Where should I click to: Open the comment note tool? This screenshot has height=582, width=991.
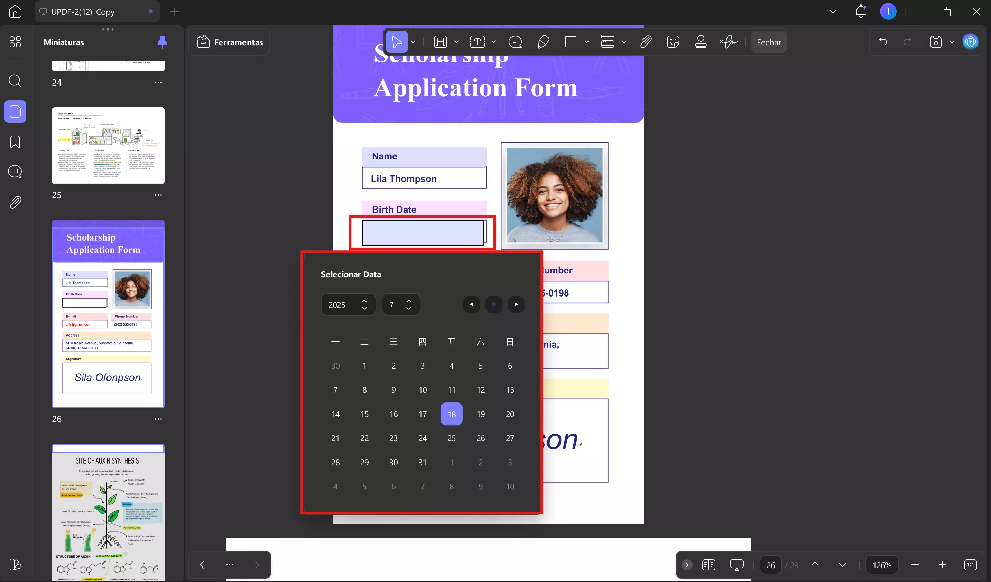[x=515, y=42]
